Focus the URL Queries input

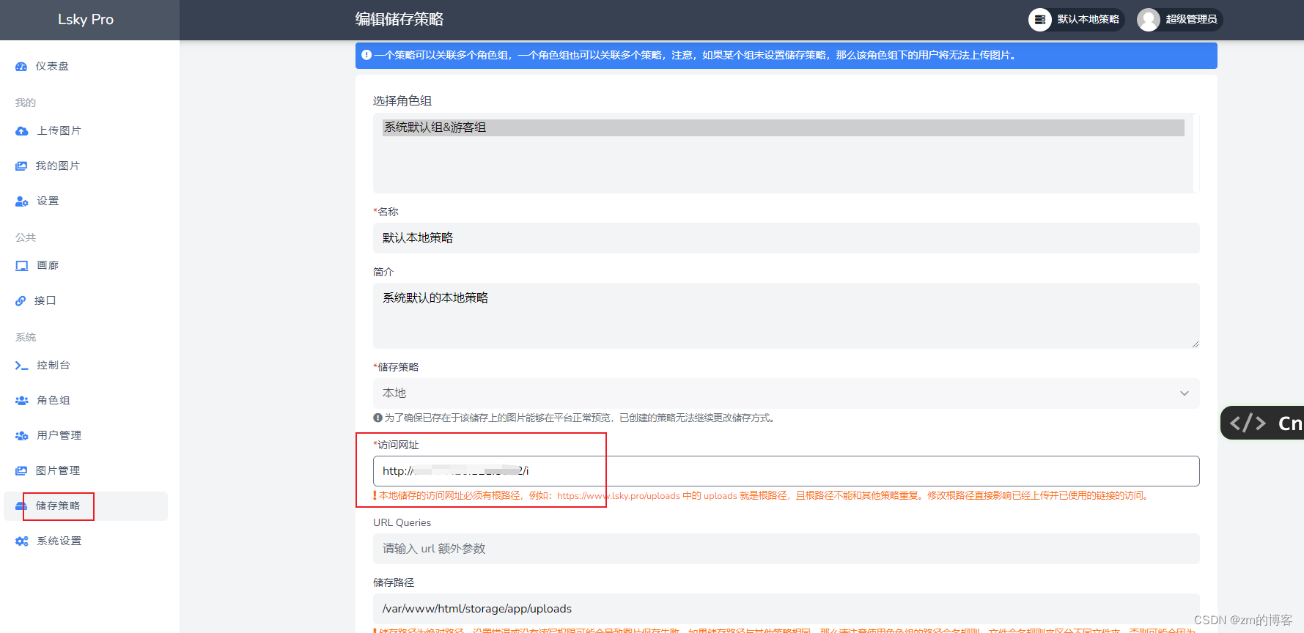pos(786,549)
